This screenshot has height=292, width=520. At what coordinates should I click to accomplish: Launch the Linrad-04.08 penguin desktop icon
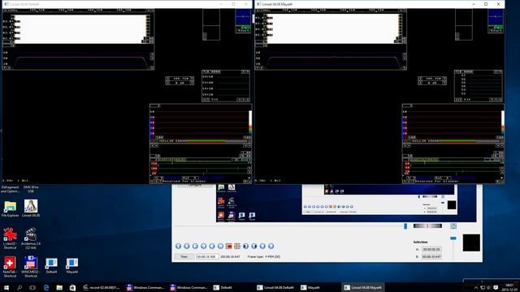pos(31,208)
